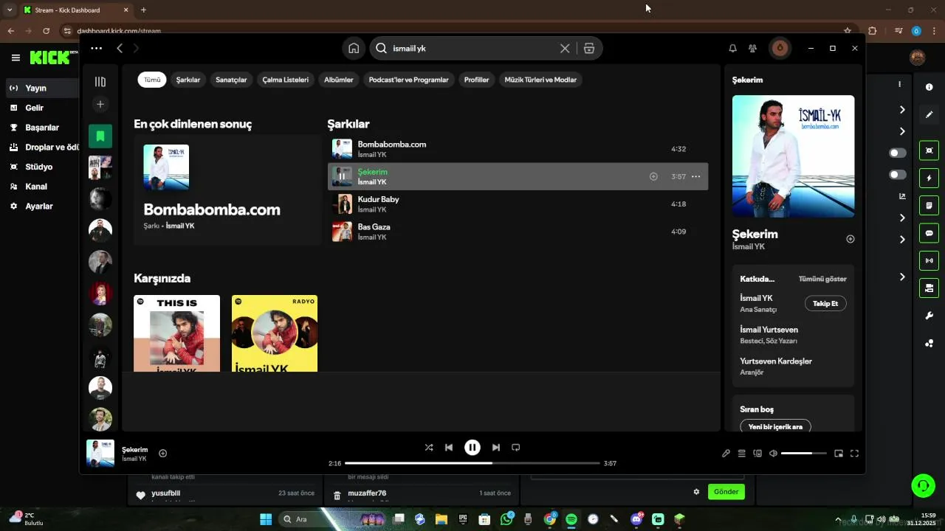Save Şekerim from right panel plus icon
This screenshot has width=945, height=531.
[850, 239]
